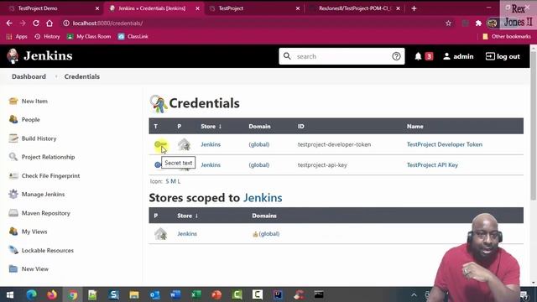
Task: Click Jenkins store link in developer token row
Action: coord(211,144)
